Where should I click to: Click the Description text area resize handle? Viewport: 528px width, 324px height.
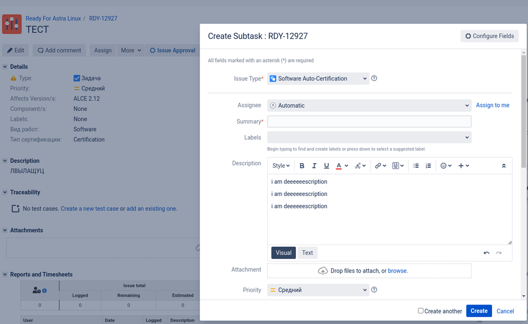pyautogui.click(x=510, y=242)
